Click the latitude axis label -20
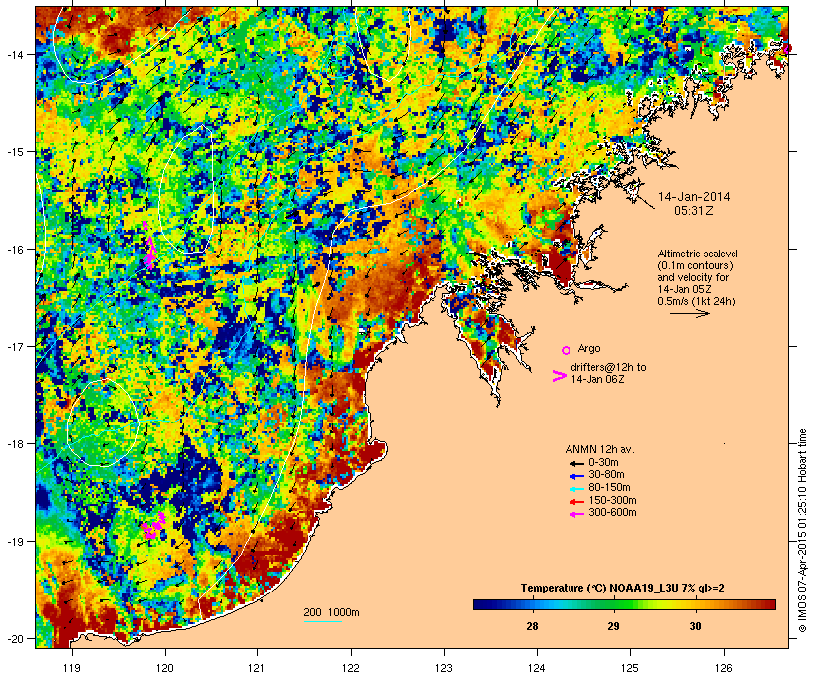The image size is (815, 676). pyautogui.click(x=15, y=638)
